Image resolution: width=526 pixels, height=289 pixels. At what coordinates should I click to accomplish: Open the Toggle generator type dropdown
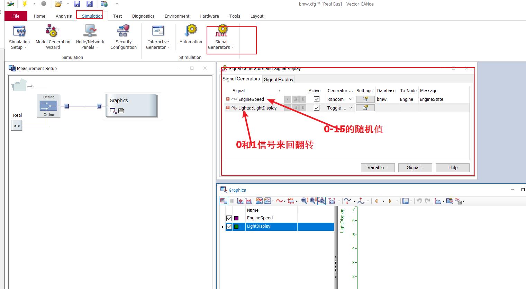click(351, 108)
